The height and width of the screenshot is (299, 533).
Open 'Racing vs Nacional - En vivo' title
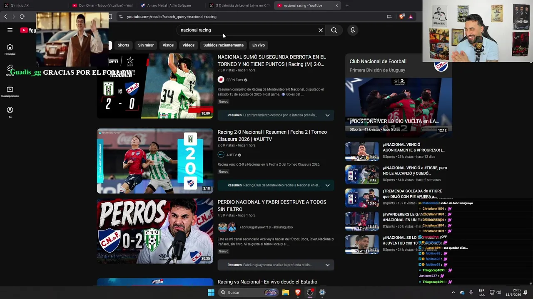pos(267,282)
